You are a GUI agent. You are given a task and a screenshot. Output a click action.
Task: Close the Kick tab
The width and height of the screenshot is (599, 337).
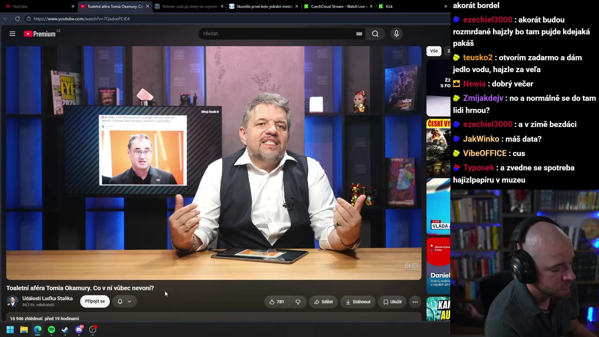(x=446, y=7)
